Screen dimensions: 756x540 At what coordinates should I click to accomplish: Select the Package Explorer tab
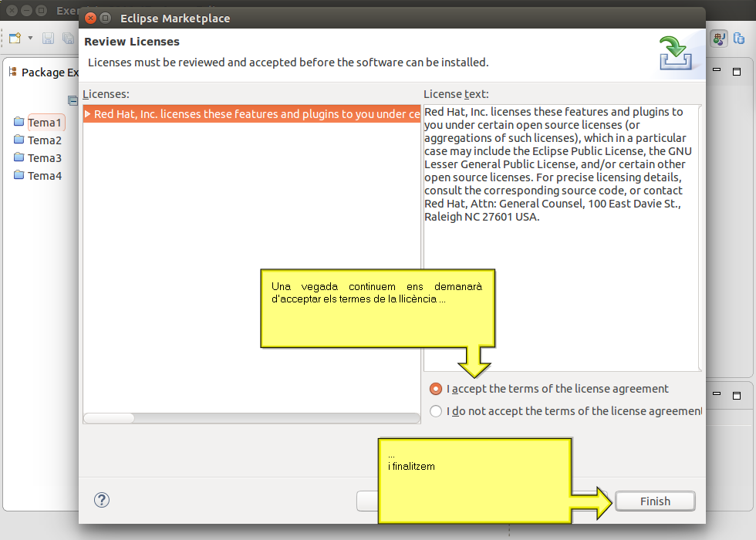coord(43,73)
